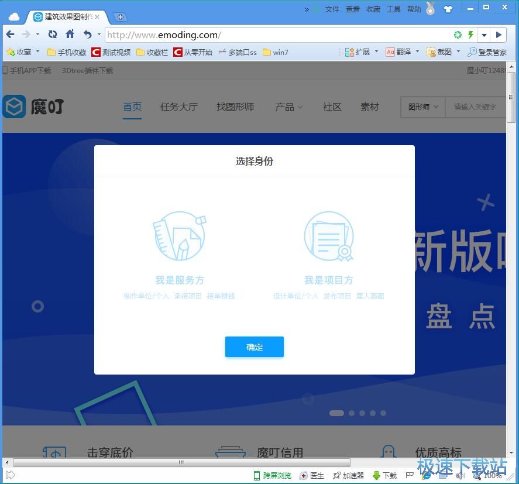519x484 pixels.
Task: Open the 工具 browser menu
Action: pyautogui.click(x=393, y=8)
